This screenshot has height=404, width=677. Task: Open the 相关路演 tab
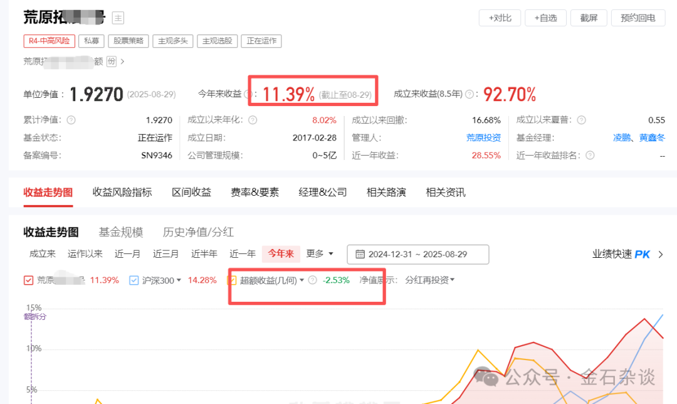click(x=386, y=193)
